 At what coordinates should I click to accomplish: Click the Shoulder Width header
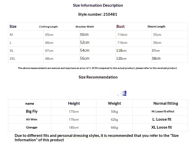click(85, 27)
